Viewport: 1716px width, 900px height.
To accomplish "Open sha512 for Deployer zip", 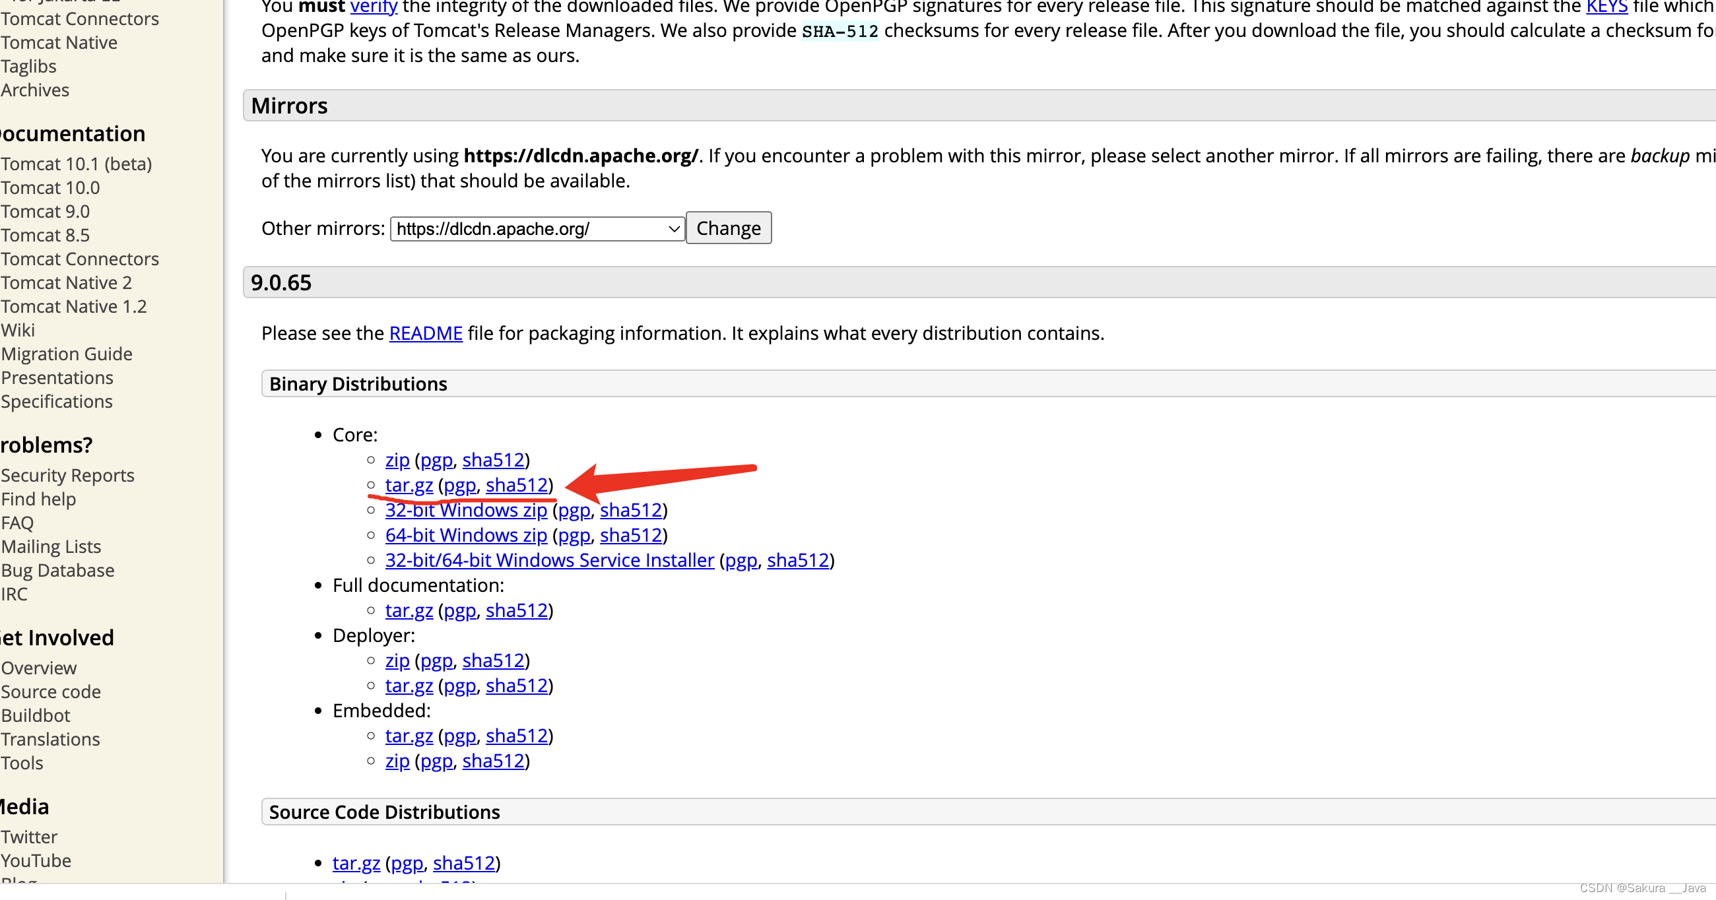I will click(x=493, y=661).
